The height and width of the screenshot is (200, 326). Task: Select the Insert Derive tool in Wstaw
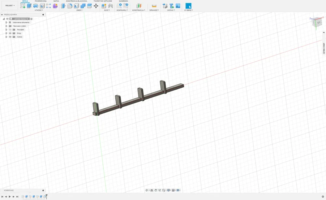tap(165, 6)
